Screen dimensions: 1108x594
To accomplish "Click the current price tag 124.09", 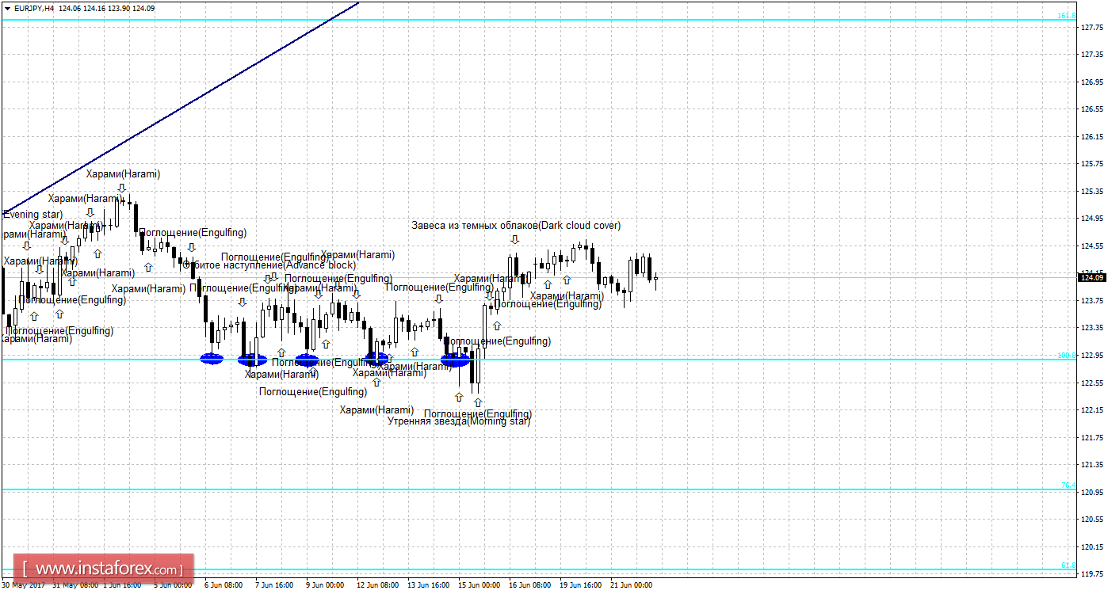I will click(1092, 277).
